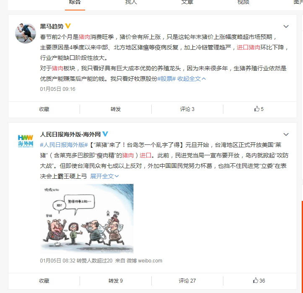Like the 海外网 post with thumbs-up
The height and width of the screenshot is (293, 303).
(259, 280)
